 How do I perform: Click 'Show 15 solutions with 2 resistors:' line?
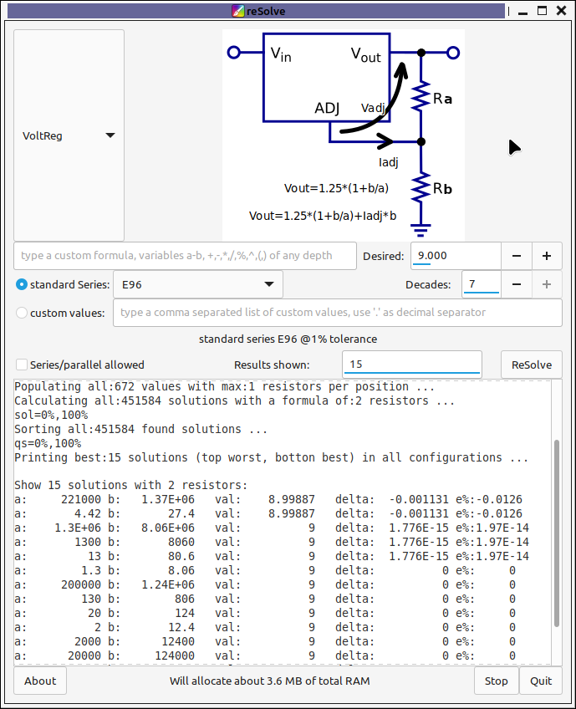[131, 485]
